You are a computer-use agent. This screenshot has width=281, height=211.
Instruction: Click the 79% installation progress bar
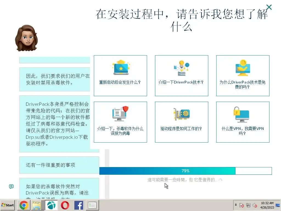(x=186, y=171)
